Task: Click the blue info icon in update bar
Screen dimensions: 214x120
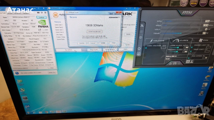Action: pos(17,73)
